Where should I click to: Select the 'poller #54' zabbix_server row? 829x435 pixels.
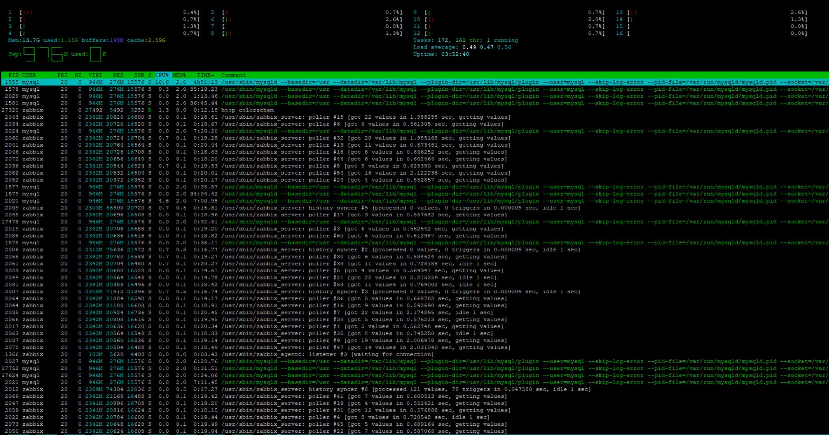(x=414, y=173)
